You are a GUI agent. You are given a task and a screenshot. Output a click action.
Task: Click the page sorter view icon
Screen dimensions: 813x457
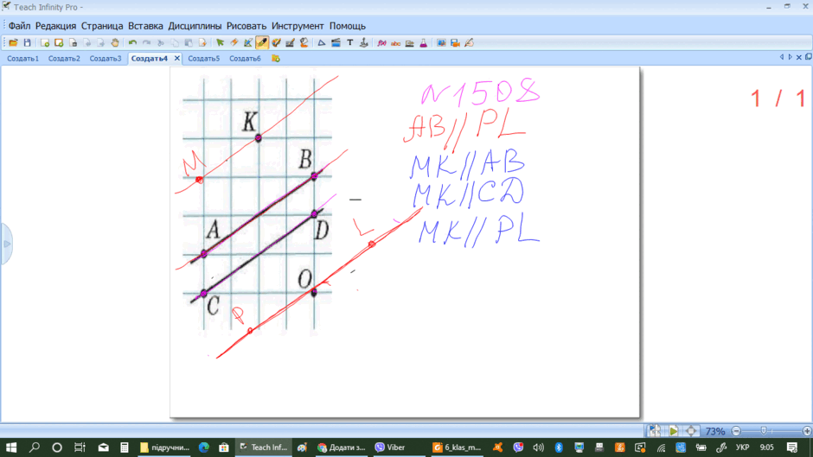(x=655, y=430)
